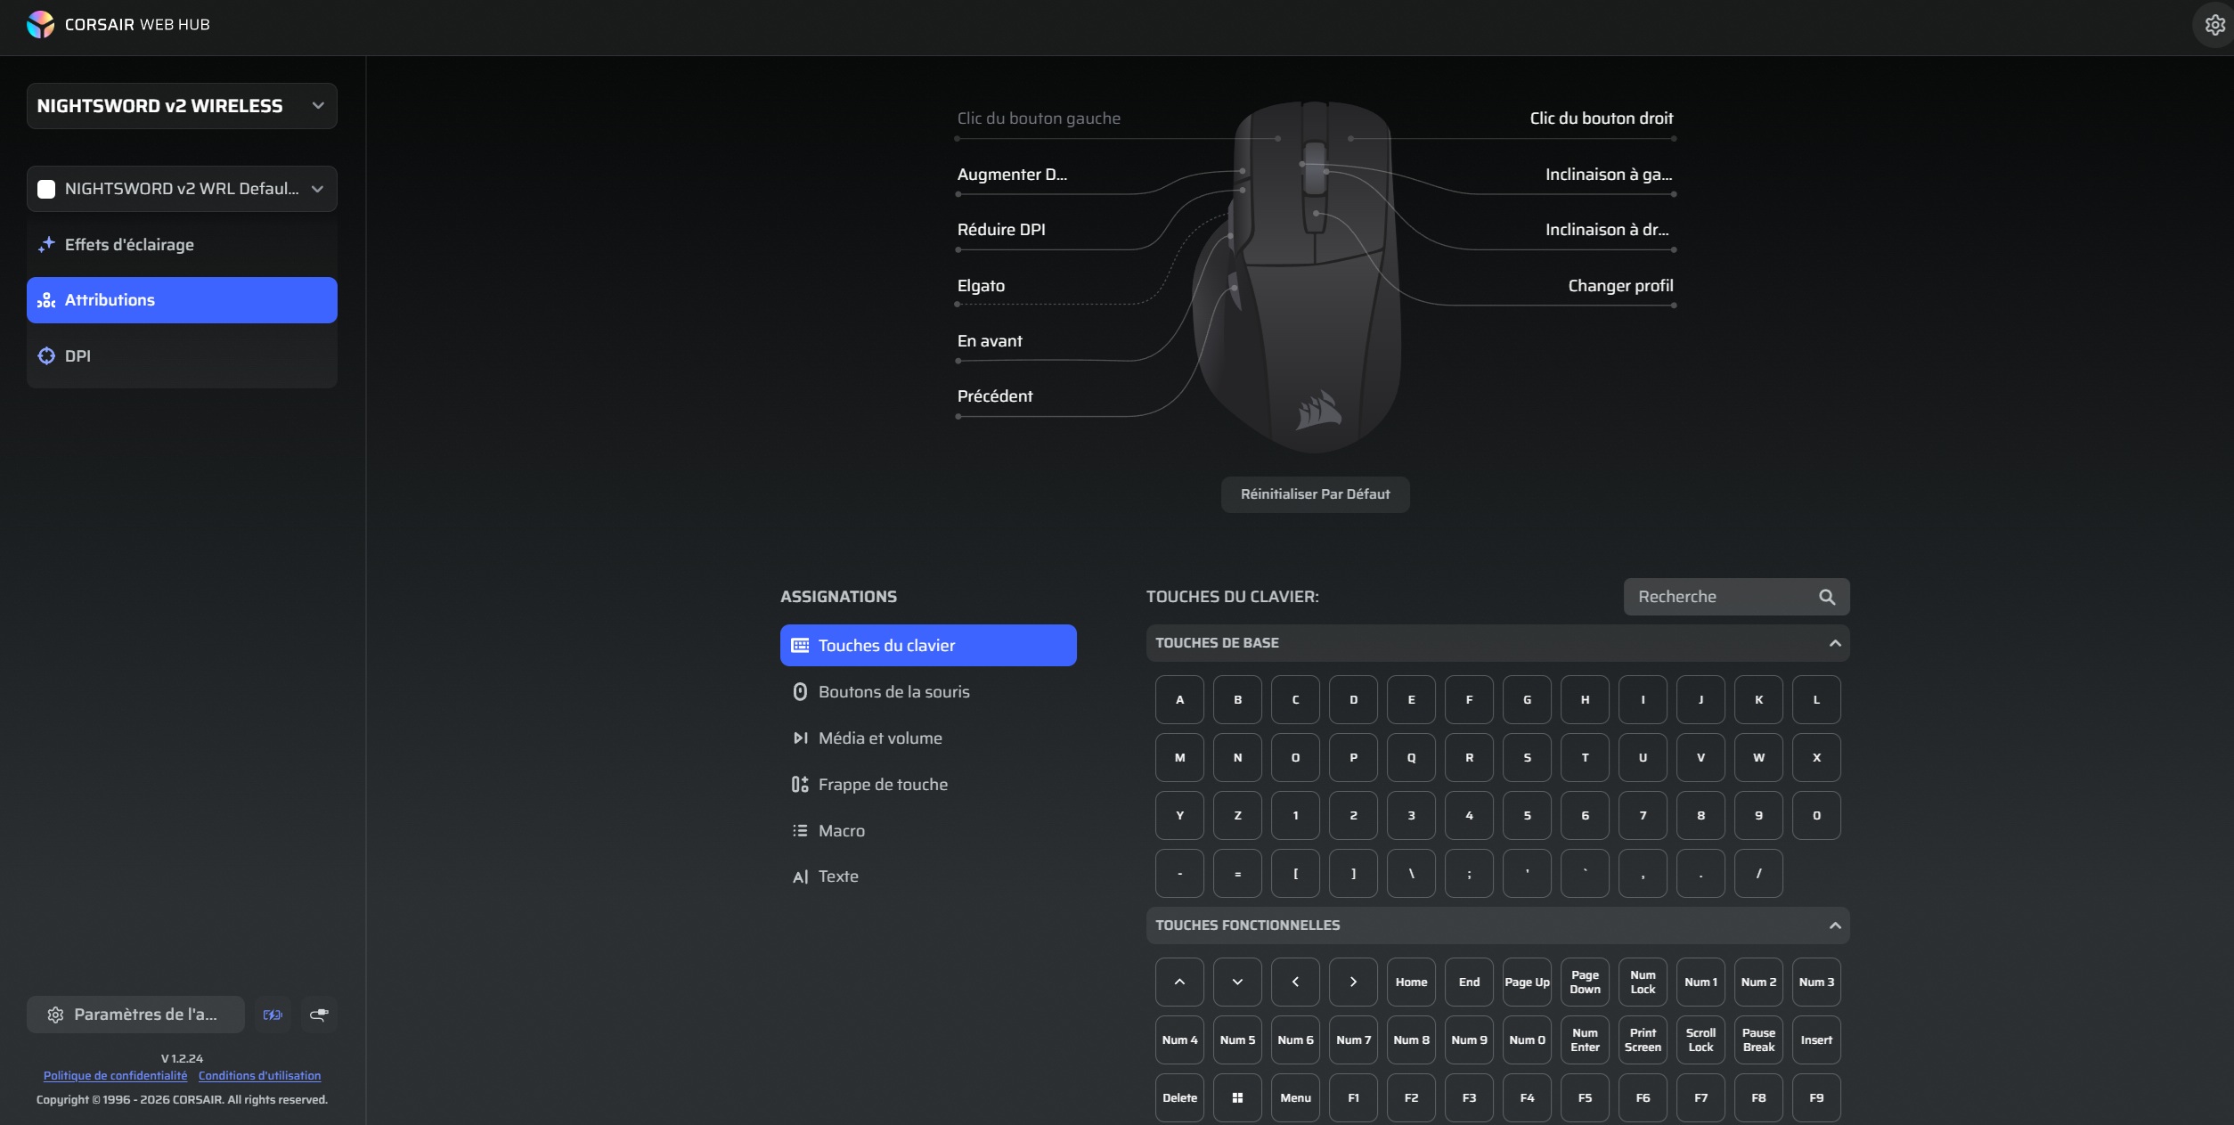Select the Inclinaison à droite assignment
The image size is (2234, 1125).
coord(1608,230)
